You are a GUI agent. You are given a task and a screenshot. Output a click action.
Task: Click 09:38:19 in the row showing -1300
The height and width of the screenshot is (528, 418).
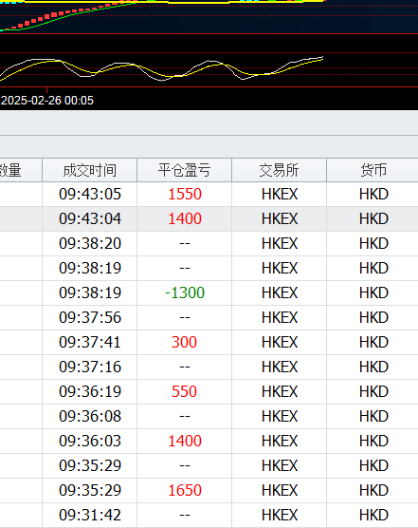pos(90,292)
